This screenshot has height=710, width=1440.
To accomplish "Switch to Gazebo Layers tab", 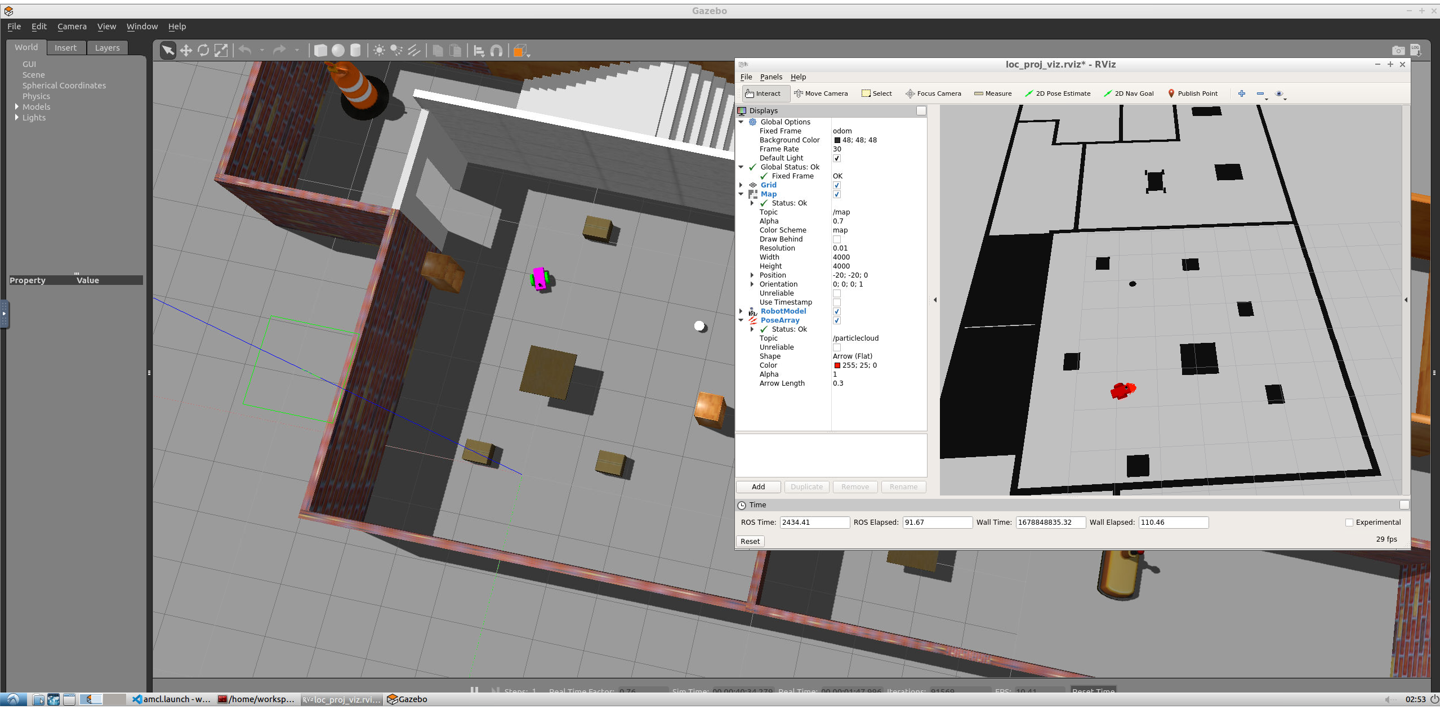I will point(107,48).
